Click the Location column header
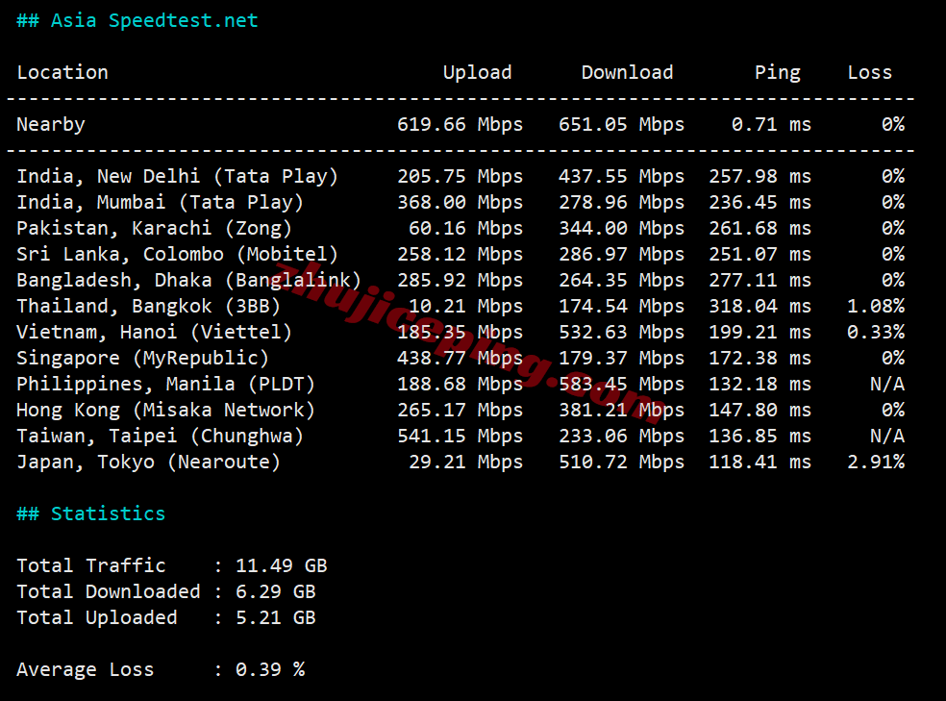This screenshot has height=701, width=946. click(62, 72)
